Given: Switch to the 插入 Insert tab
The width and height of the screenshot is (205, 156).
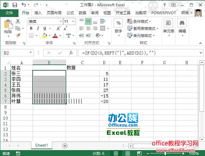Looking at the screenshot, I should pos(38,13).
